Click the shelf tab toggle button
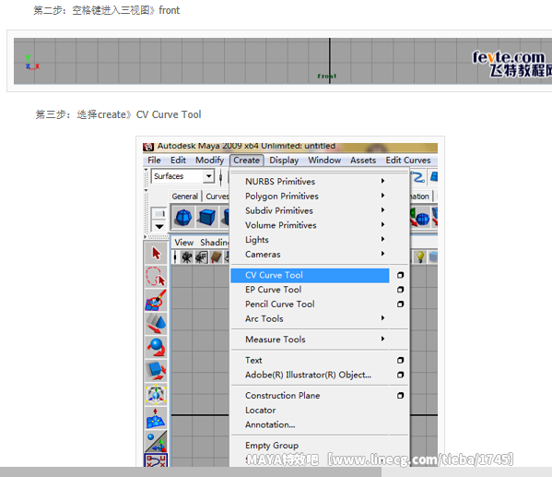Viewport: 552px width, 477px height. point(159,214)
